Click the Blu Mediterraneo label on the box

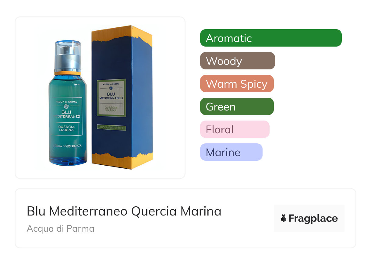point(111,98)
